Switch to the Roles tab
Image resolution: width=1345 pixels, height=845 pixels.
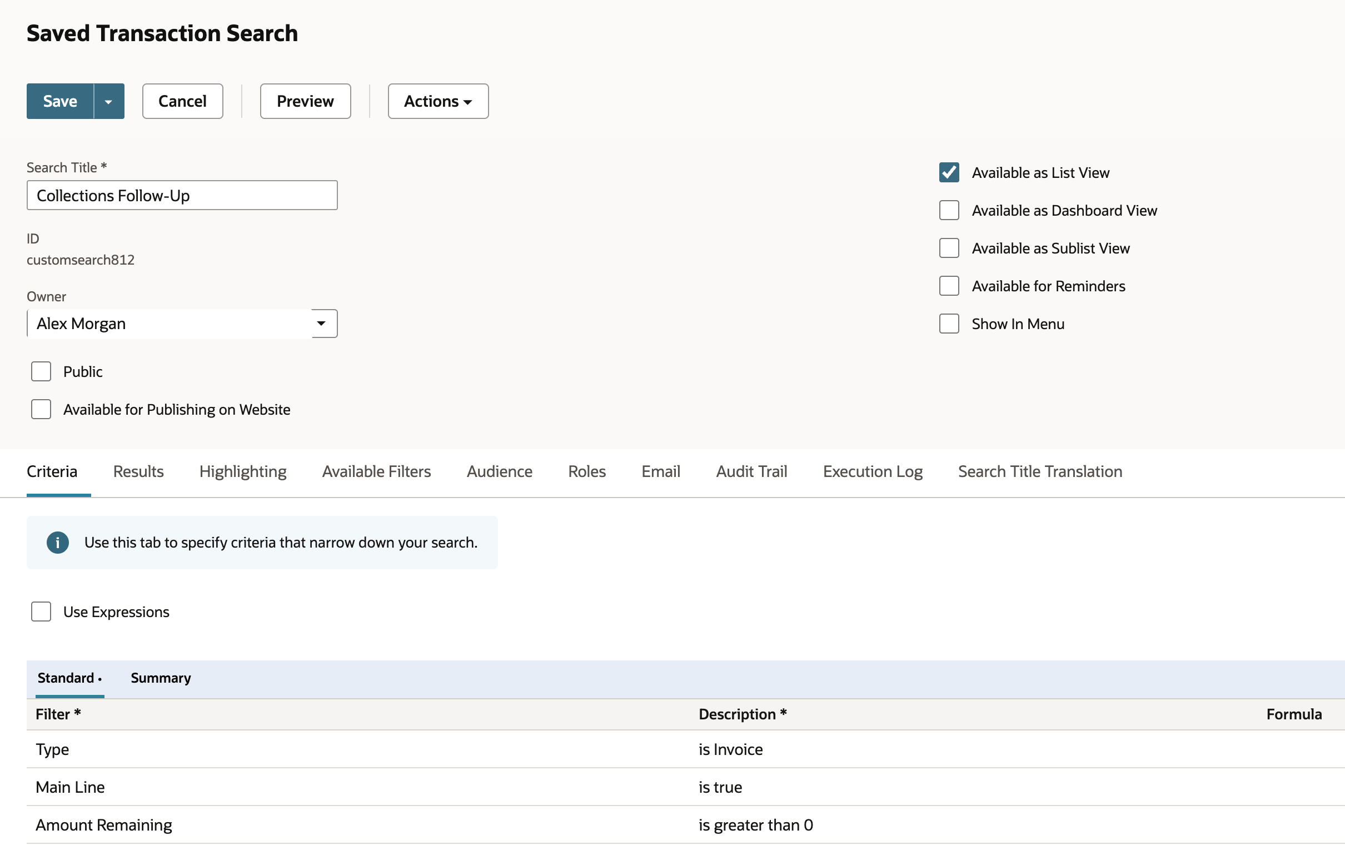coord(587,471)
